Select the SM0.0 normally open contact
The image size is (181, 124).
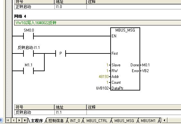pos(29,36)
